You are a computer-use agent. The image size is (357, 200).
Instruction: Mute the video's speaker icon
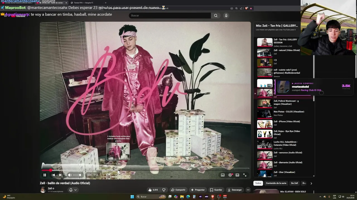70,175
